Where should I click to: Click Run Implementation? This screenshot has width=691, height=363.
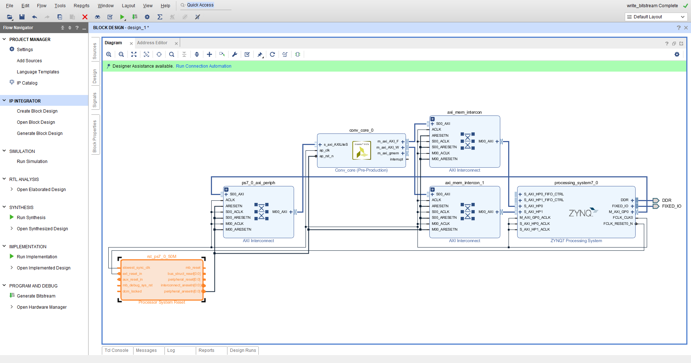[37, 257]
